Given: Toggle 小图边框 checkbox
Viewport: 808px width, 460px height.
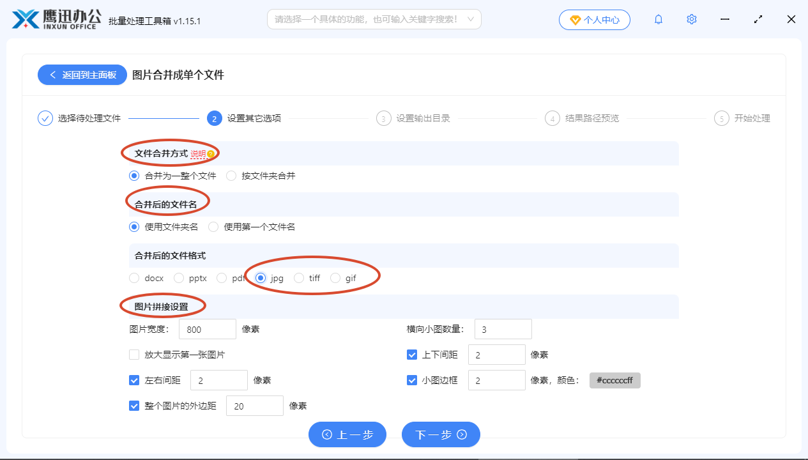Looking at the screenshot, I should click(x=412, y=380).
